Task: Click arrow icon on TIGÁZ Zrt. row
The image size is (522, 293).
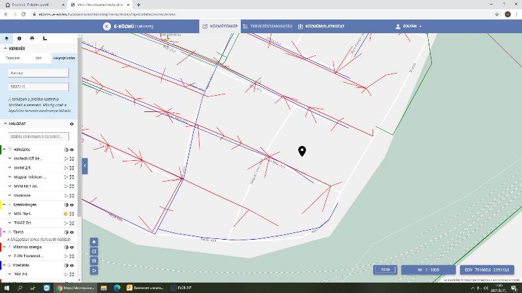Action: pyautogui.click(x=66, y=223)
